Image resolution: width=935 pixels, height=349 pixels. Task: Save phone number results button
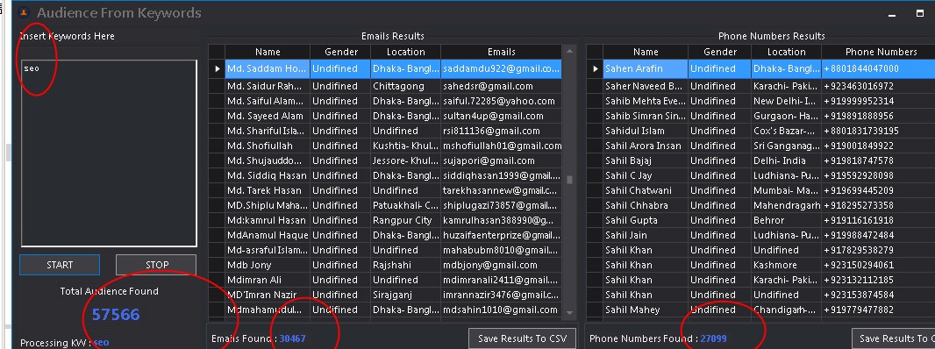pyautogui.click(x=893, y=338)
